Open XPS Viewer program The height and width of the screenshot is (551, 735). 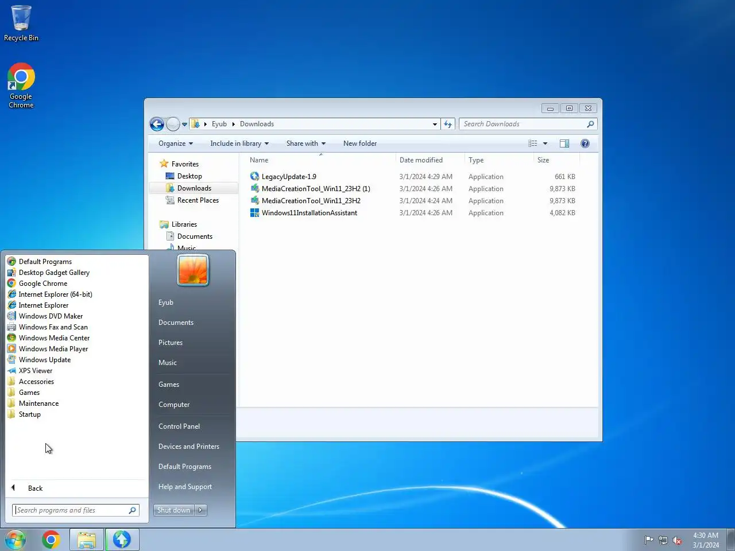[x=35, y=371]
